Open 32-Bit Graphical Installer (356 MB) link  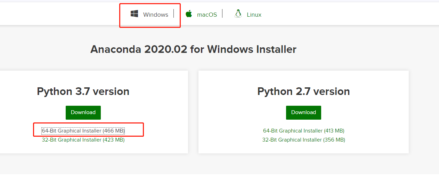pos(304,140)
